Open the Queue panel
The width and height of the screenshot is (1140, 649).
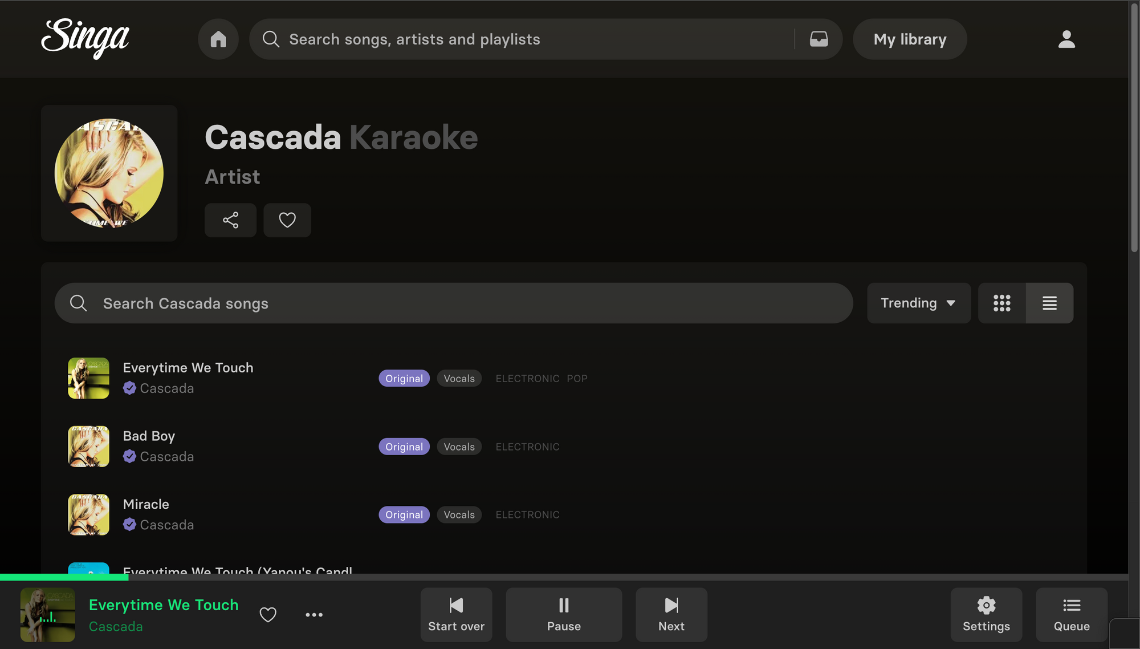click(1072, 615)
